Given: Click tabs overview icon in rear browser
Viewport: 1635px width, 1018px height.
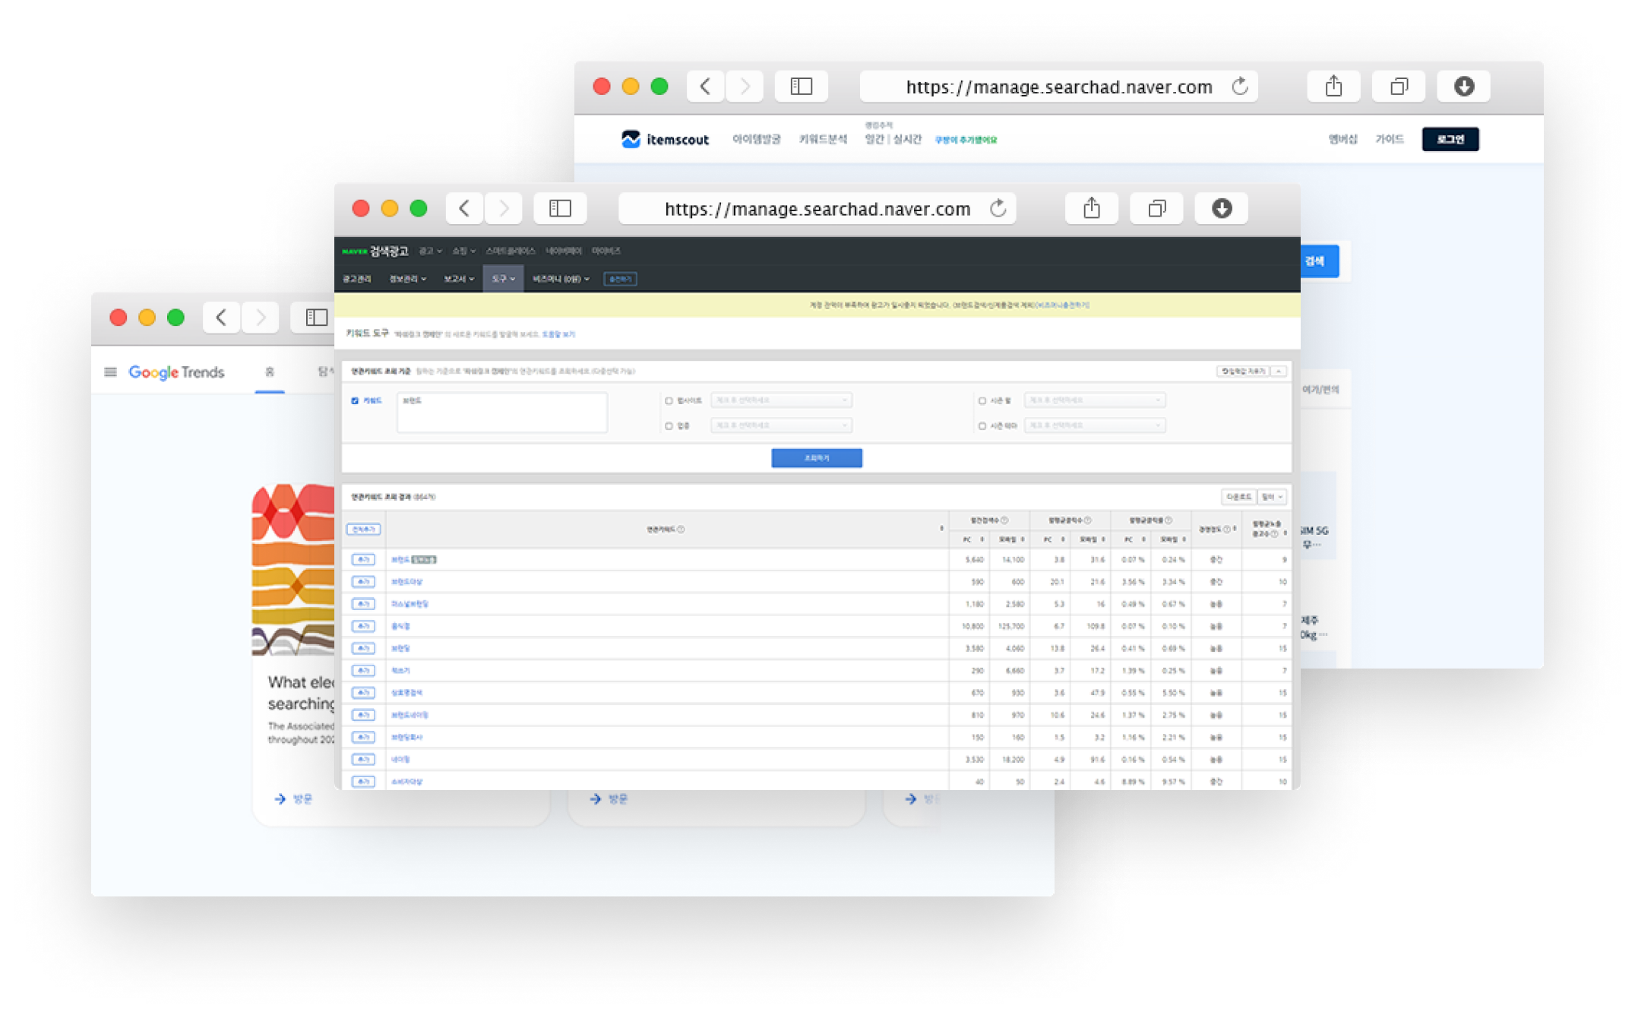Looking at the screenshot, I should click(x=1398, y=87).
